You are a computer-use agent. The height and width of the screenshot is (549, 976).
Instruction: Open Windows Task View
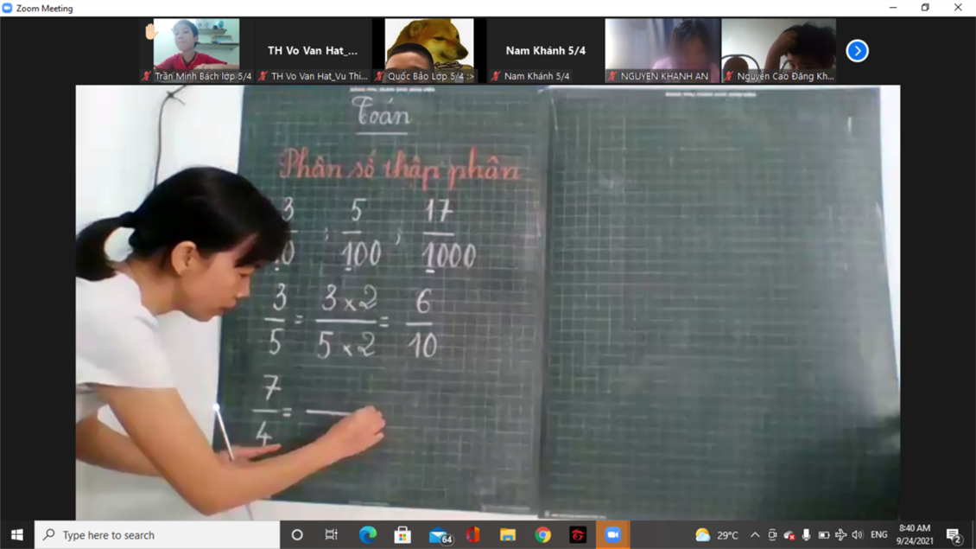click(332, 535)
